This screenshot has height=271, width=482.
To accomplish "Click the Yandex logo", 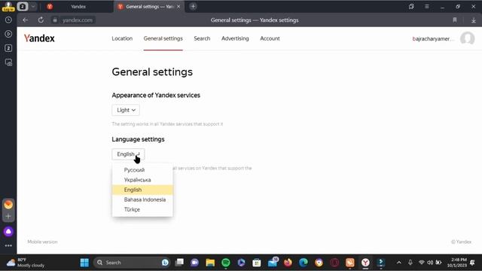I will click(39, 38).
